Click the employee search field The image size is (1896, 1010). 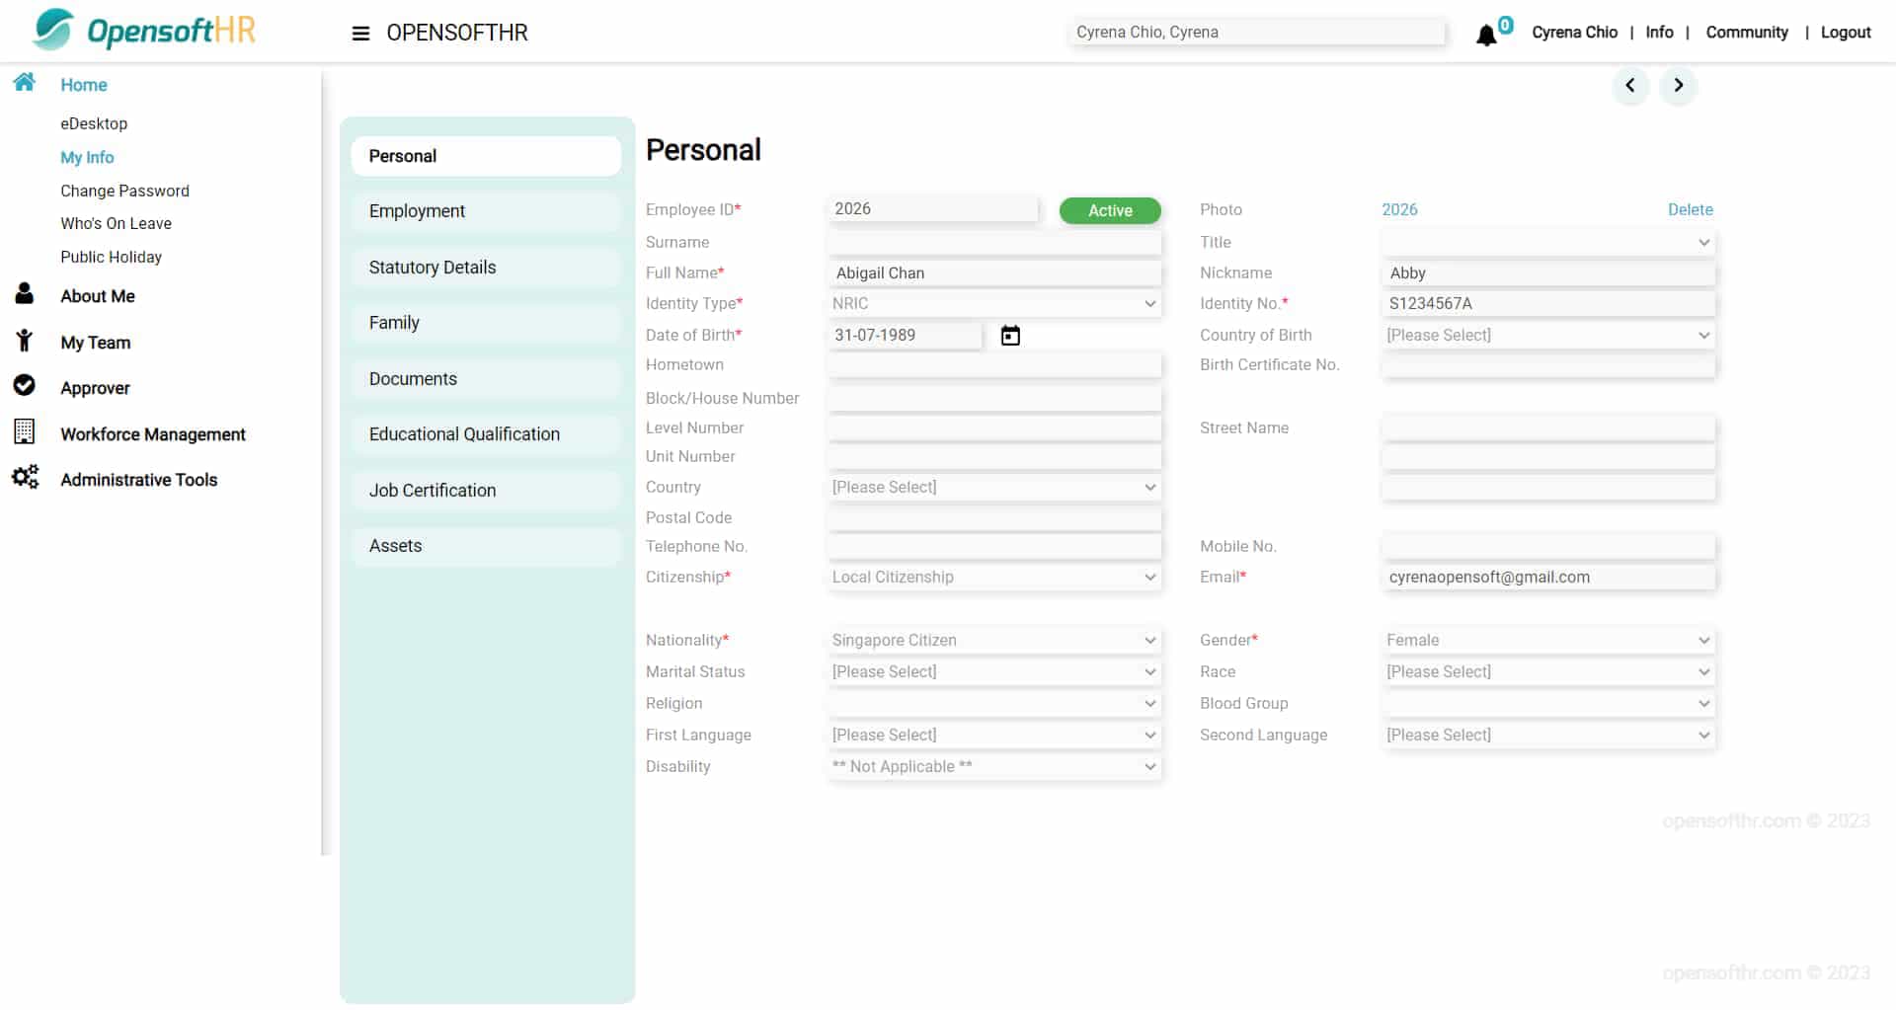click(x=1256, y=32)
